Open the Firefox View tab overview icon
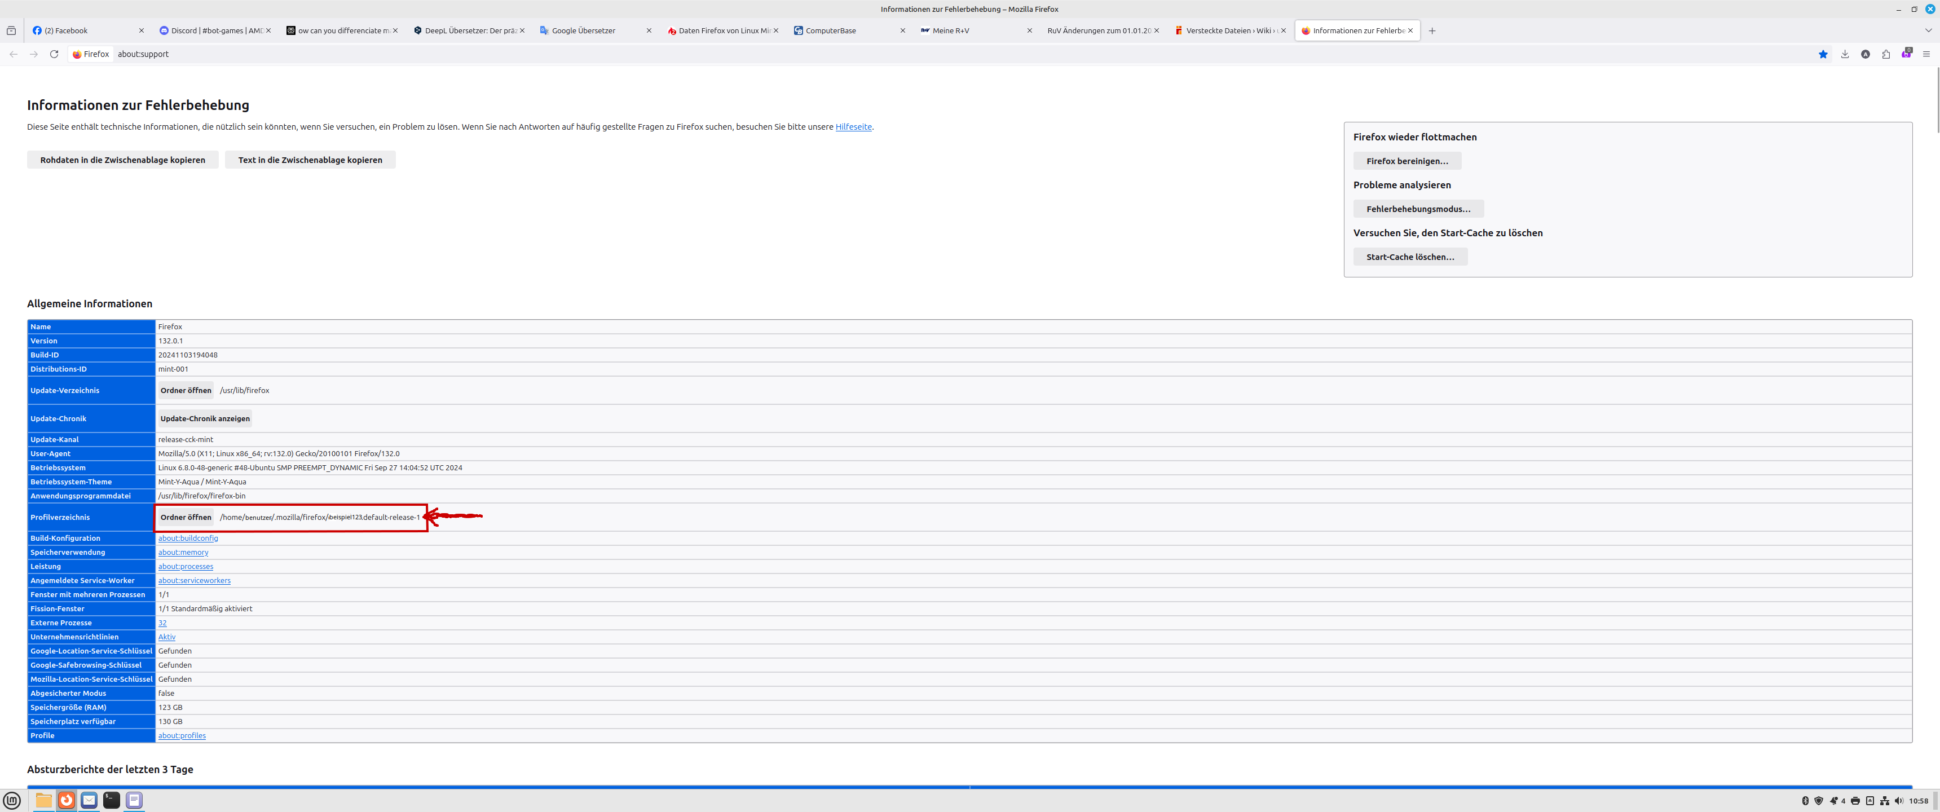The image size is (1940, 812). pyautogui.click(x=11, y=31)
